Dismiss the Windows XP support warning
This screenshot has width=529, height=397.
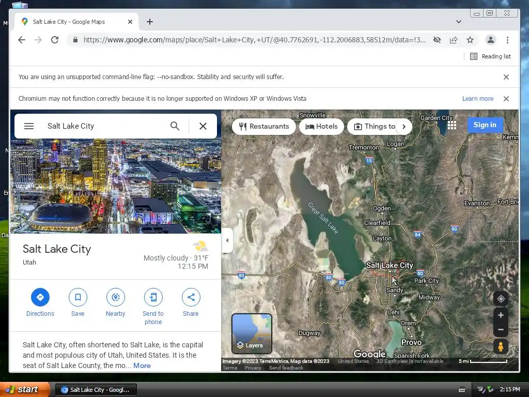coord(506,99)
